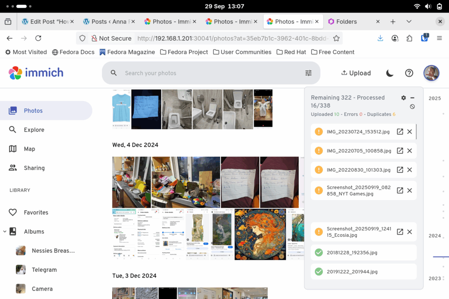Dismiss Screenshot_20250919_124115_Ecosia.jpg upload entry

(x=410, y=232)
